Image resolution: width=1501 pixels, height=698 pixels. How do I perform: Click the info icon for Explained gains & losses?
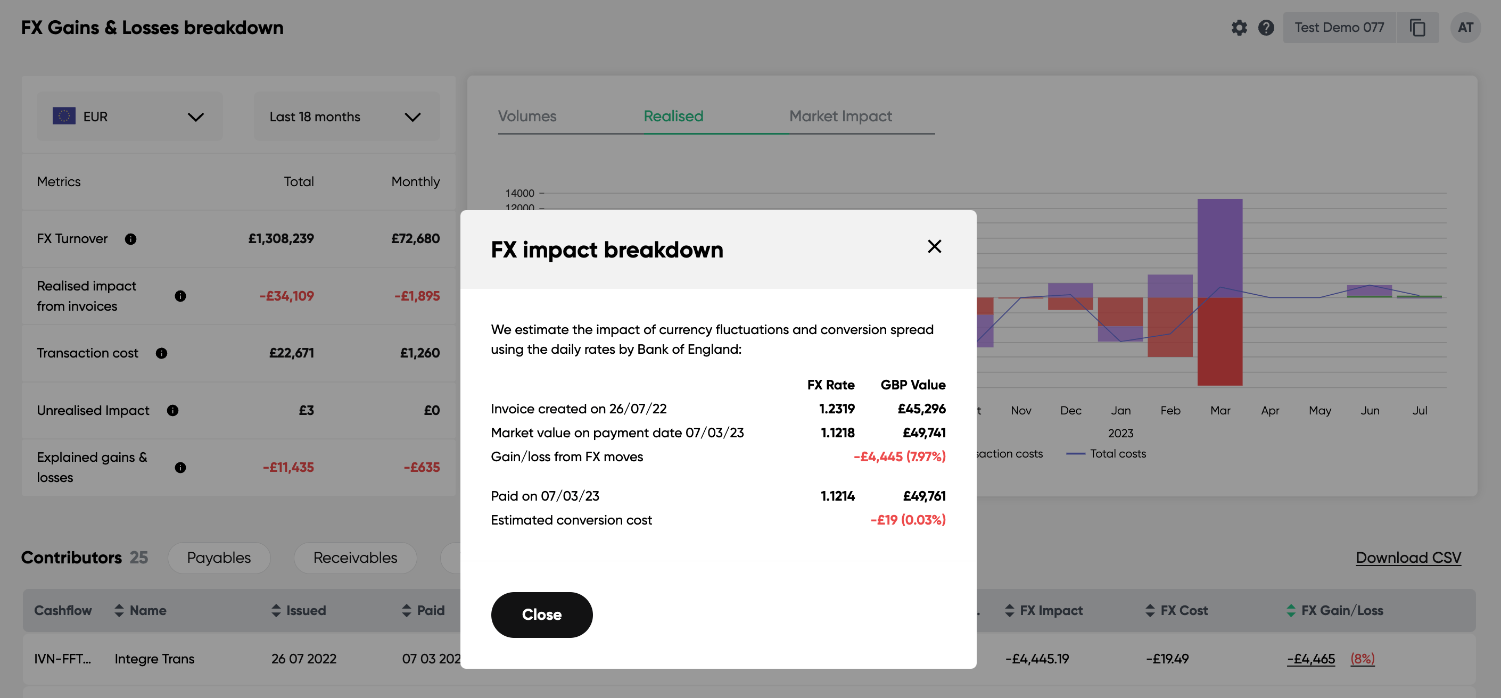coord(180,467)
